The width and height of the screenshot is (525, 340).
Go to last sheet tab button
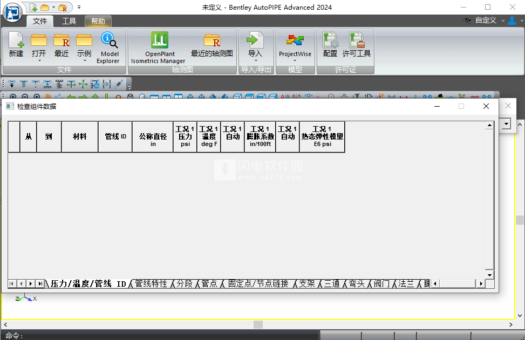40,283
